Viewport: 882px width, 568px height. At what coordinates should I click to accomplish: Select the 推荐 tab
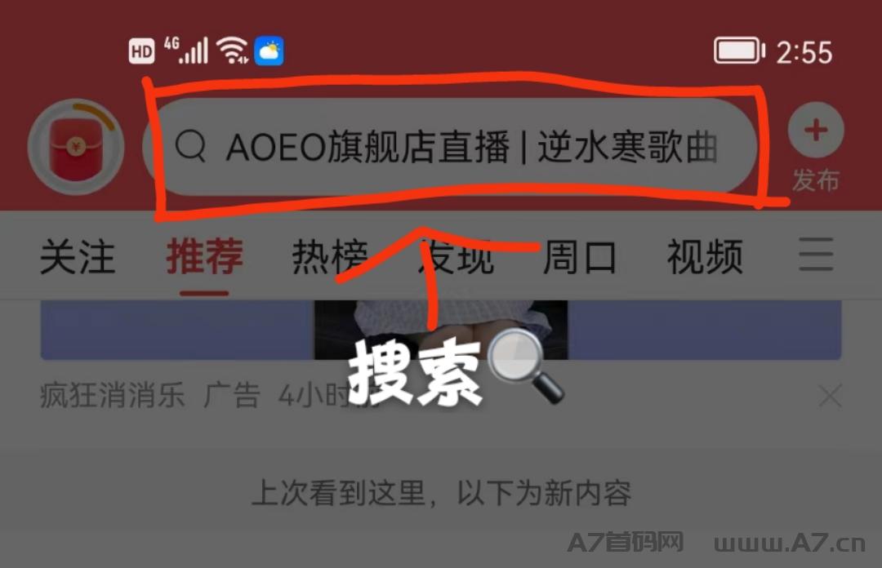[x=204, y=256]
